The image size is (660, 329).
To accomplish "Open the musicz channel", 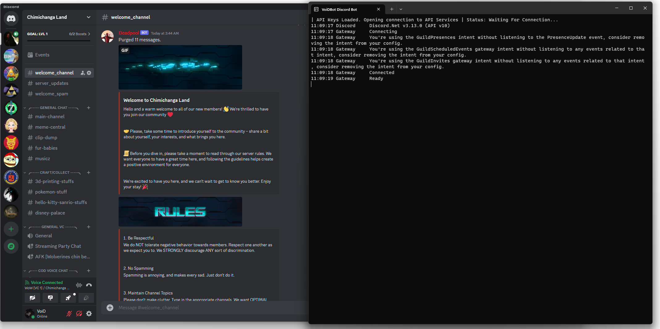I will [x=59, y=159].
